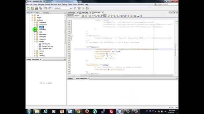
Task: Click the Uncomment icon in the editor toolbar
Action: pos(138,16)
